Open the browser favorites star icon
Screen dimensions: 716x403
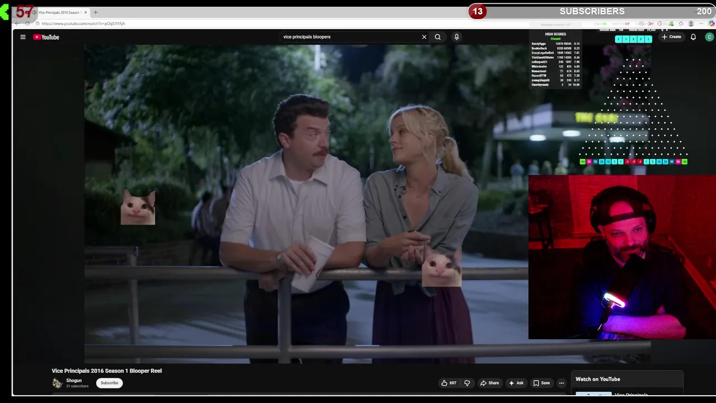[x=680, y=24]
